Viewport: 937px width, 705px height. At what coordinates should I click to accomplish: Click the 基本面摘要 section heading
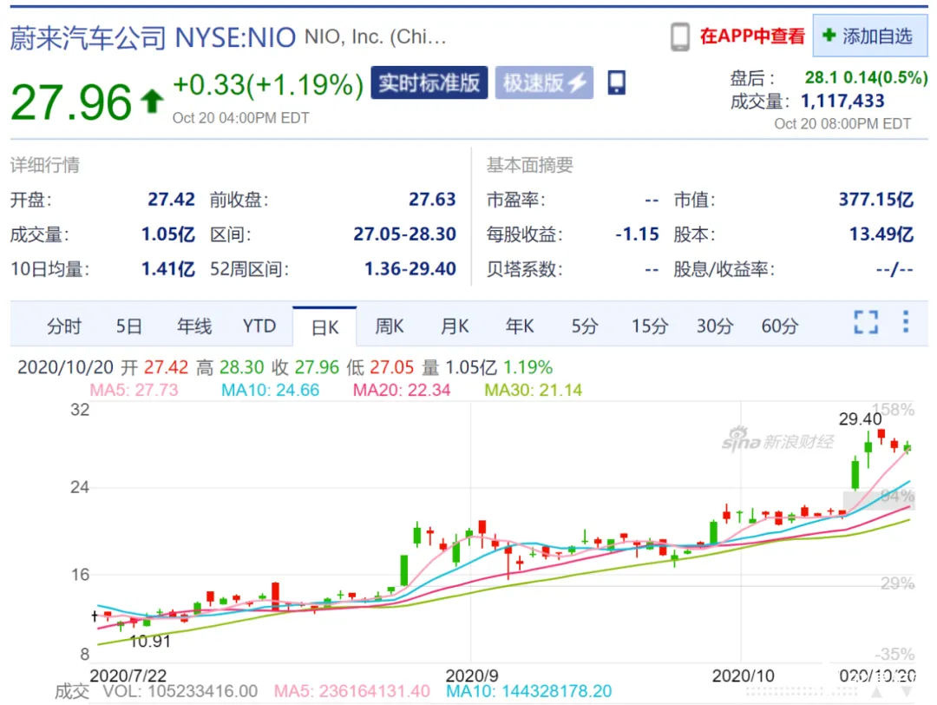[529, 165]
